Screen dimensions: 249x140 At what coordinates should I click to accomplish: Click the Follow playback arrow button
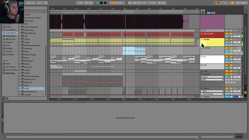coord(78,3)
